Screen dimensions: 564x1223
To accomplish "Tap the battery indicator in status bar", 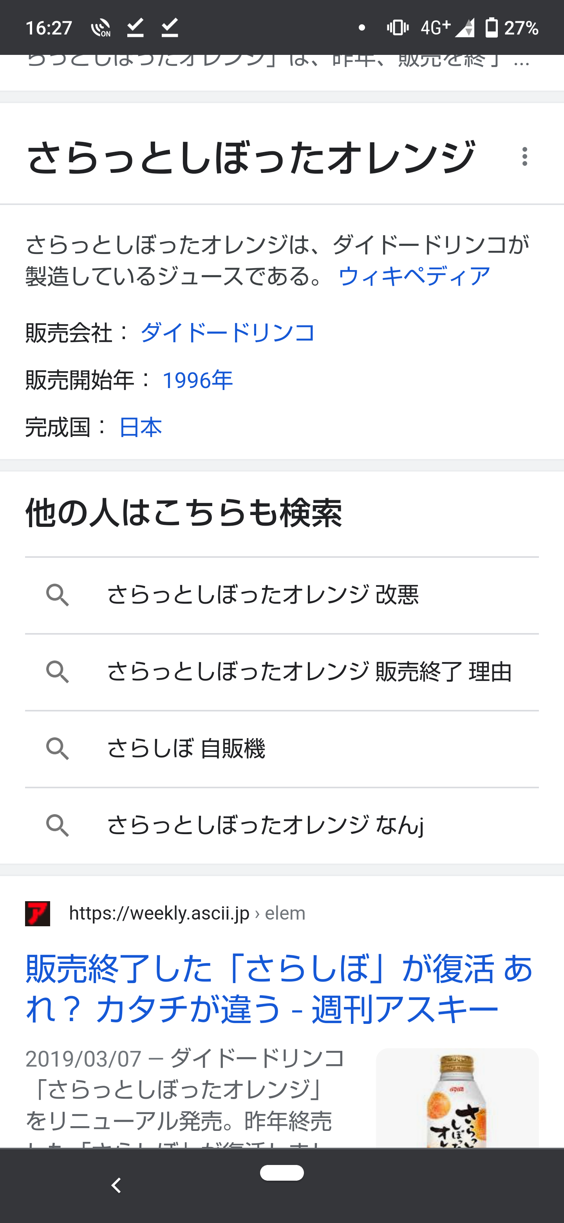I will pos(492,27).
